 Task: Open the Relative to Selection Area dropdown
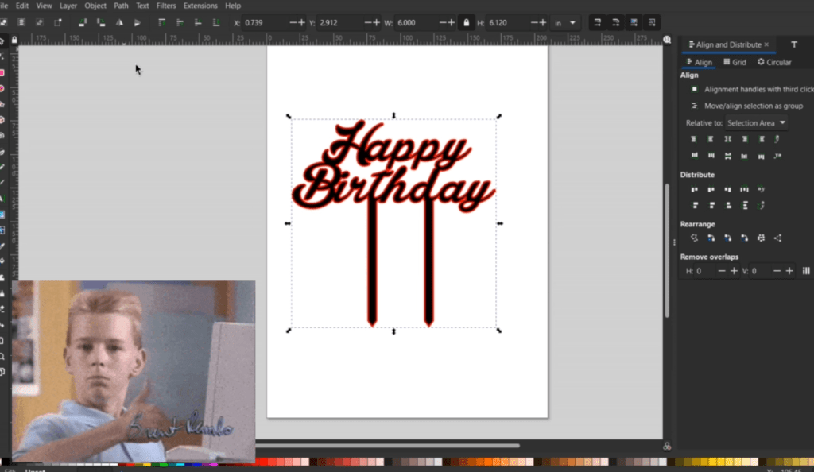click(756, 123)
